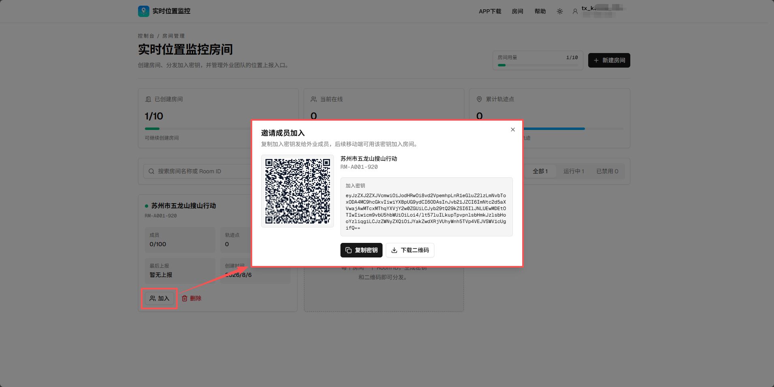Click the 加入密钥 key text box
This screenshot has width=774, height=387.
[x=426, y=207]
